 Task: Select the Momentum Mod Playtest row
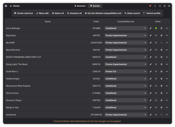coord(48,86)
